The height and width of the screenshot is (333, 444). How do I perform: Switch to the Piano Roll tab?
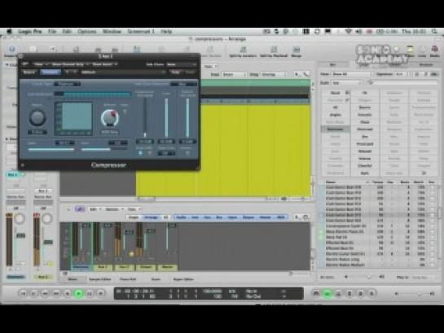(x=128, y=279)
